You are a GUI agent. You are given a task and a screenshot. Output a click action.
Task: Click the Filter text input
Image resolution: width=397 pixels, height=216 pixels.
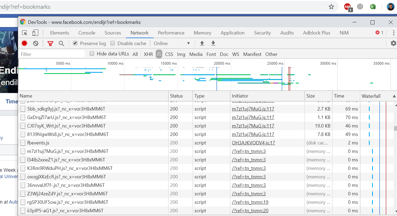[52, 54]
